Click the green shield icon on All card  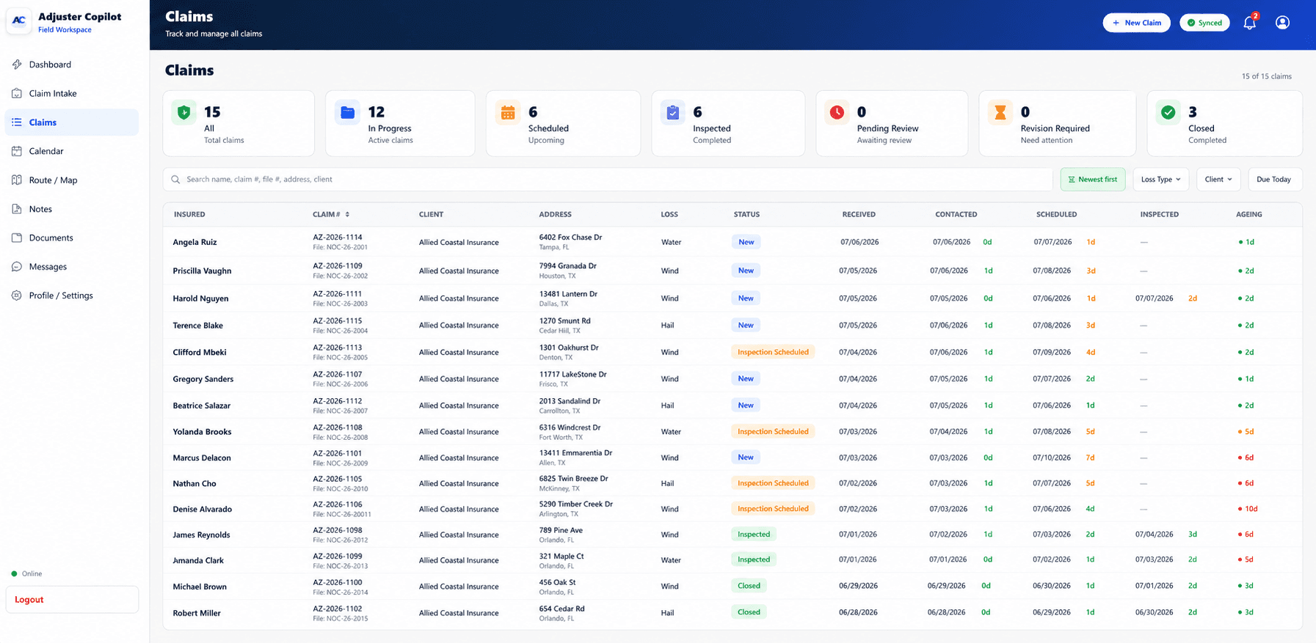click(184, 112)
